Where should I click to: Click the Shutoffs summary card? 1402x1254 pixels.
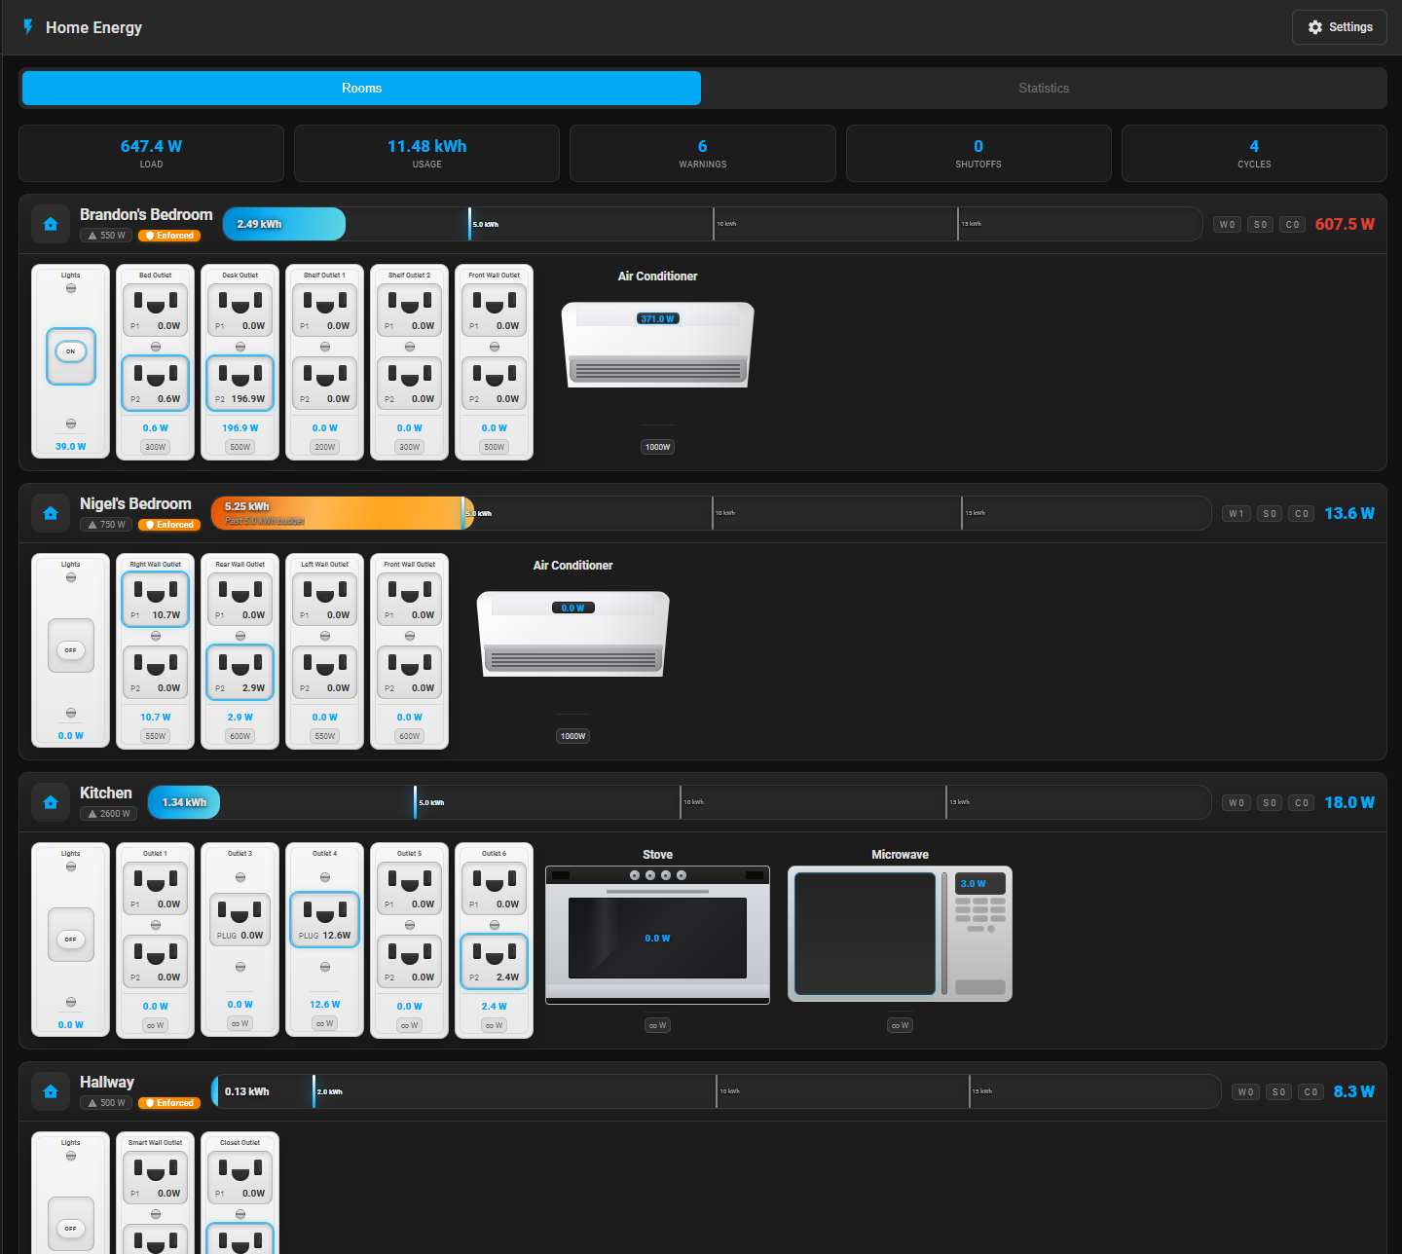[978, 153]
